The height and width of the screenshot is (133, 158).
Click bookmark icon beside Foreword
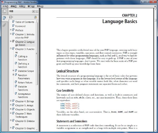click(13, 26)
